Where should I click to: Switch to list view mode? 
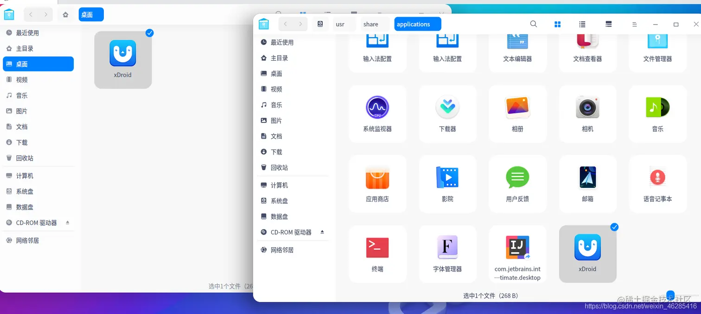[582, 24]
